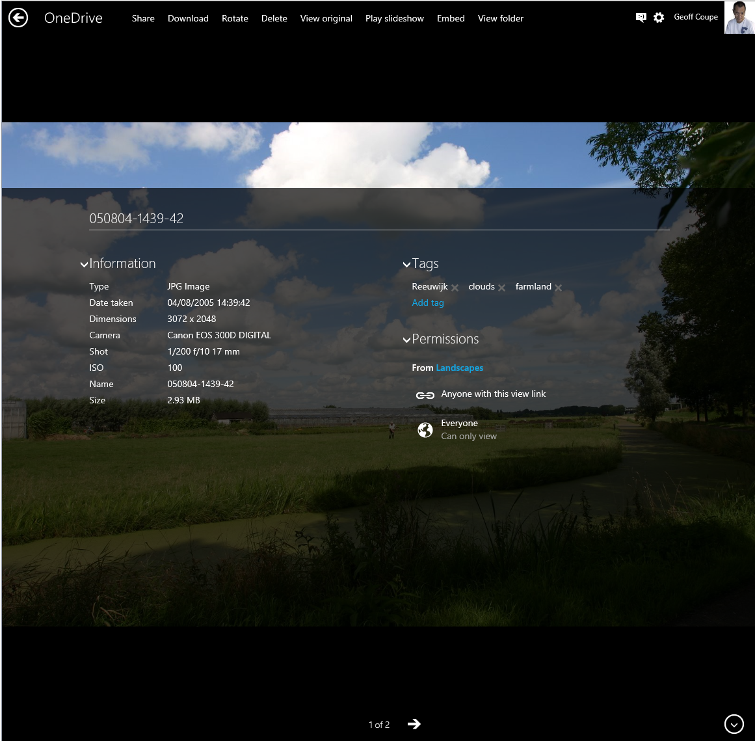Click the Everyone globe icon
The height and width of the screenshot is (741, 755).
click(425, 430)
